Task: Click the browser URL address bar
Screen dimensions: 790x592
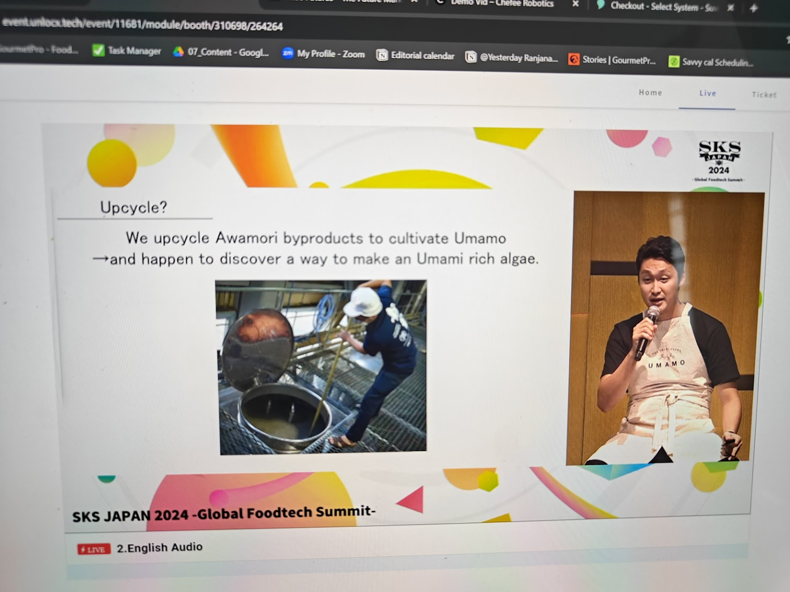Action: tap(143, 25)
